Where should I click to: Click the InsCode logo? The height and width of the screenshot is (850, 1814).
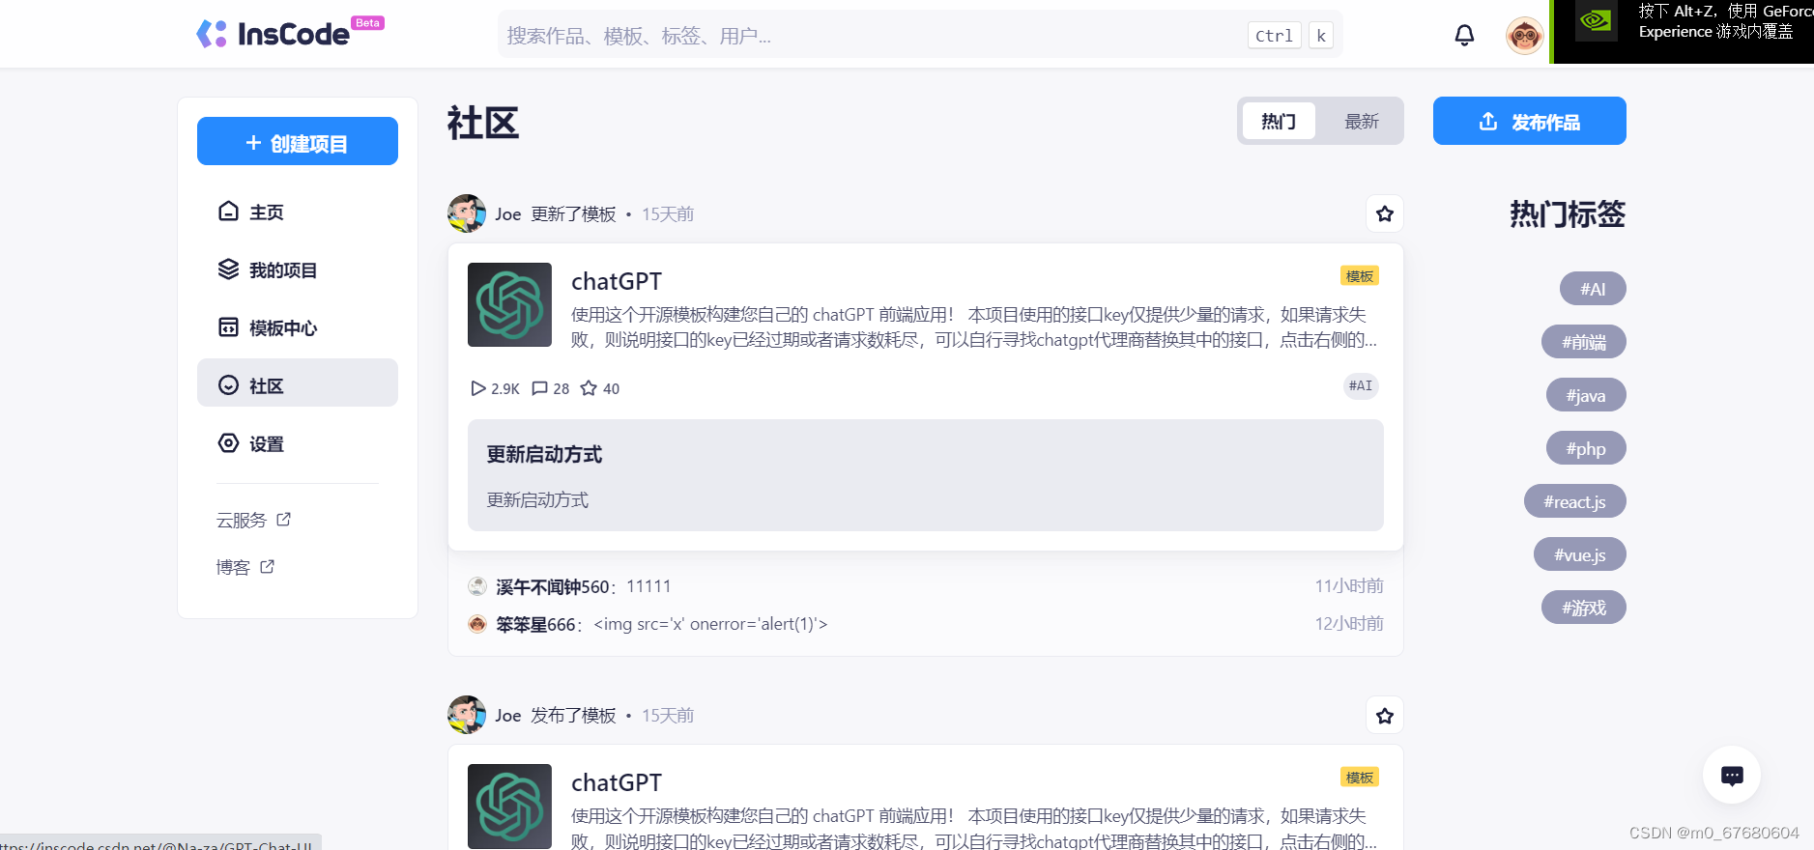tap(290, 33)
